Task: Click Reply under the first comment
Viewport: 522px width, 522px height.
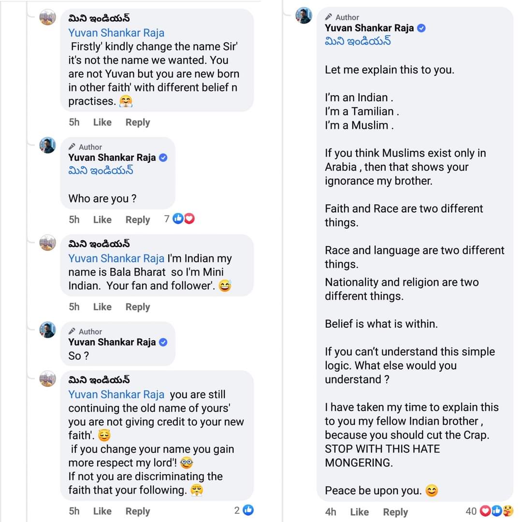Action: point(137,122)
